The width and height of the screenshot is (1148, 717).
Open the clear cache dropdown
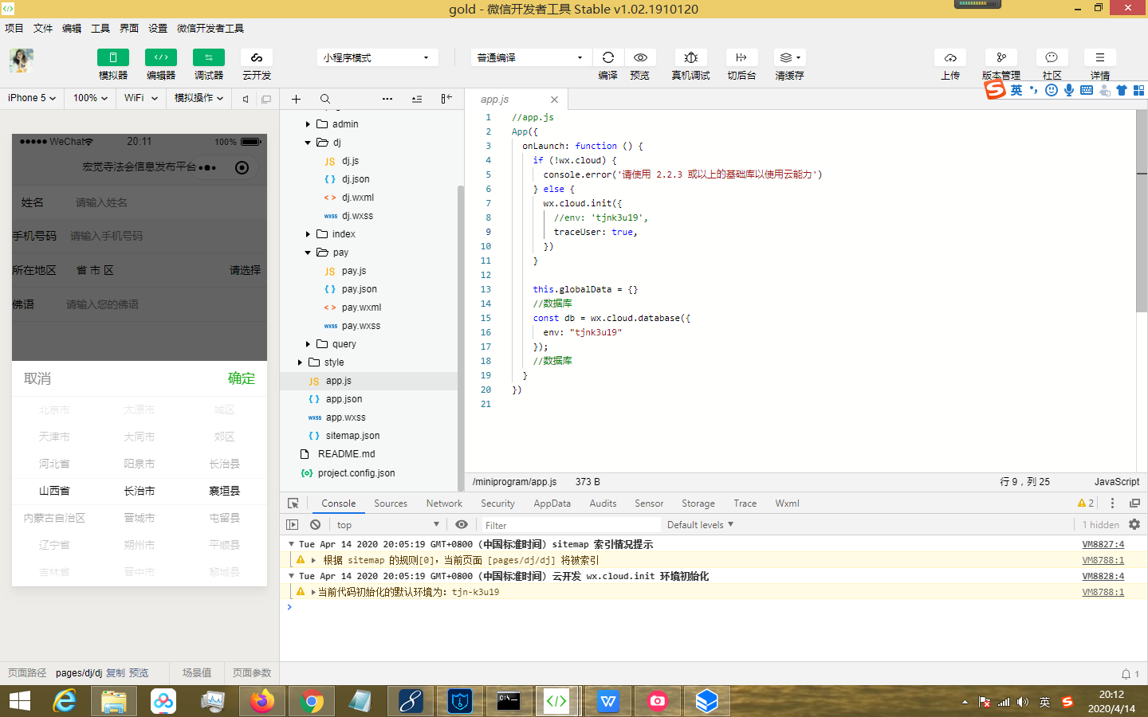(790, 57)
